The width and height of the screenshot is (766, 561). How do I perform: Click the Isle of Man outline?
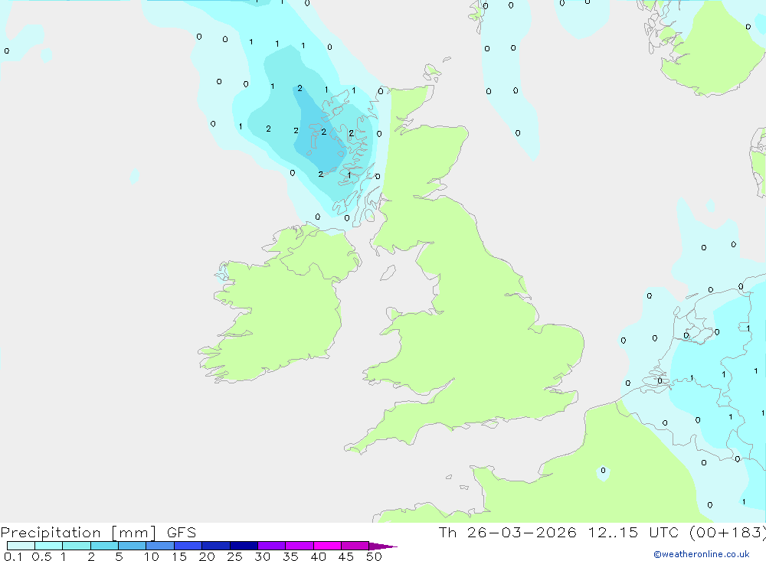[388, 272]
